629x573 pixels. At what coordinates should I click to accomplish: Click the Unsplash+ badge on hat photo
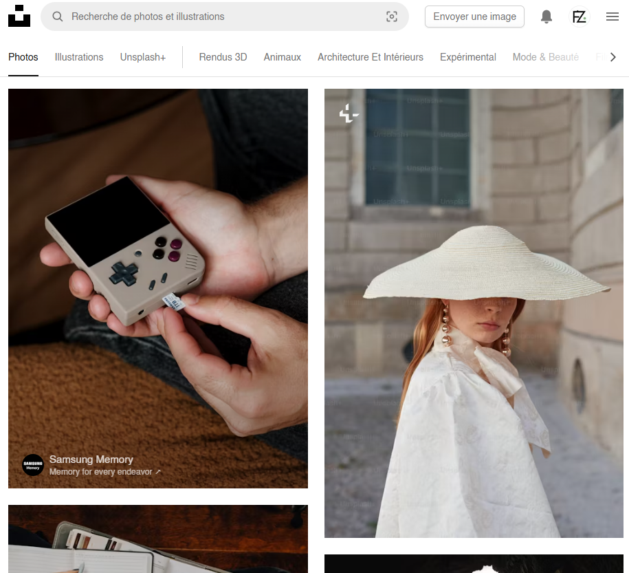[x=349, y=113]
